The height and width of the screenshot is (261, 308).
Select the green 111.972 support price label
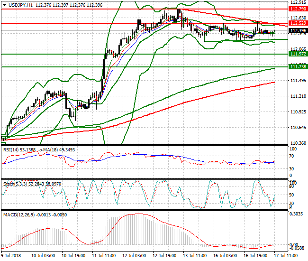(298, 54)
